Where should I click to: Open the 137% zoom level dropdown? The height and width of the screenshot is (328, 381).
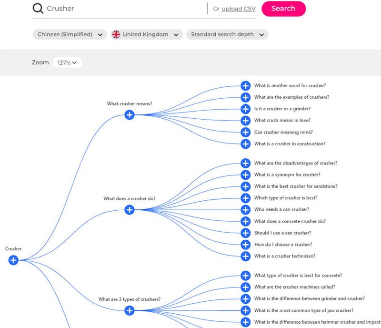pyautogui.click(x=67, y=62)
